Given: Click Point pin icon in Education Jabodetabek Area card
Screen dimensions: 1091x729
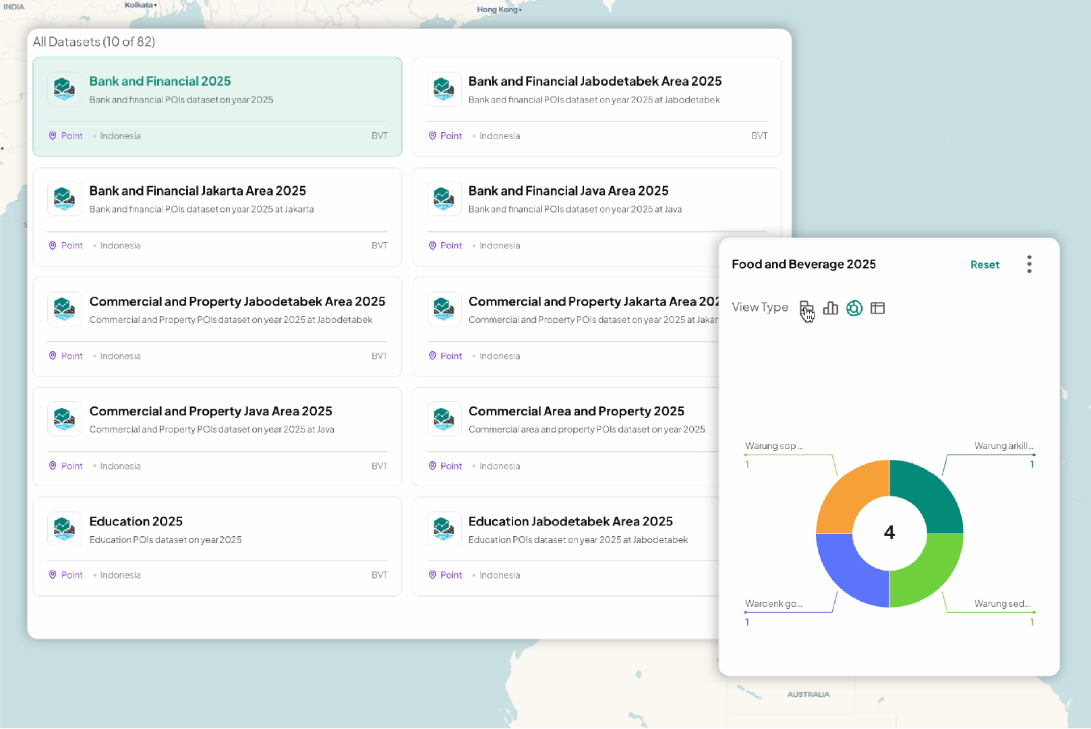Looking at the screenshot, I should pos(433,575).
